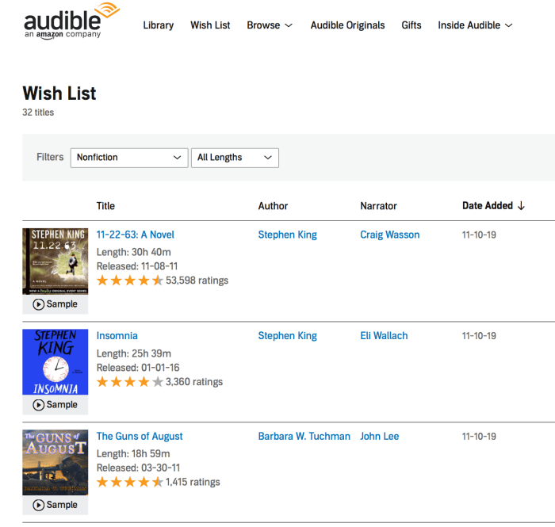
Task: Click star rating for The Guns of August
Action: pos(130,482)
